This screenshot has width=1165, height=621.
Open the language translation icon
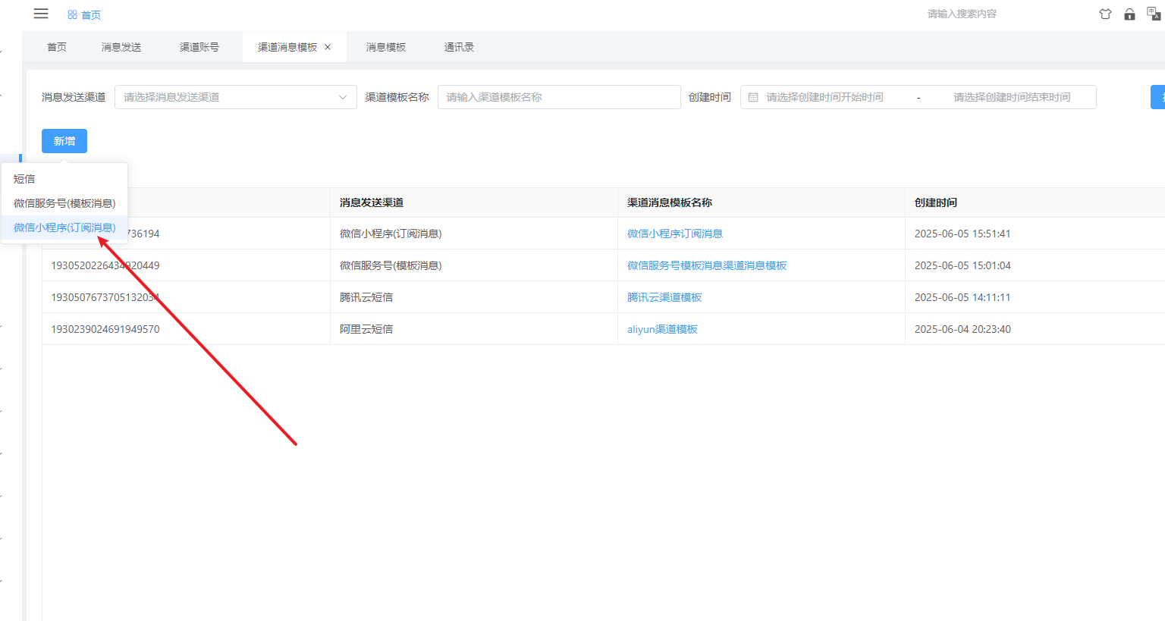1153,14
